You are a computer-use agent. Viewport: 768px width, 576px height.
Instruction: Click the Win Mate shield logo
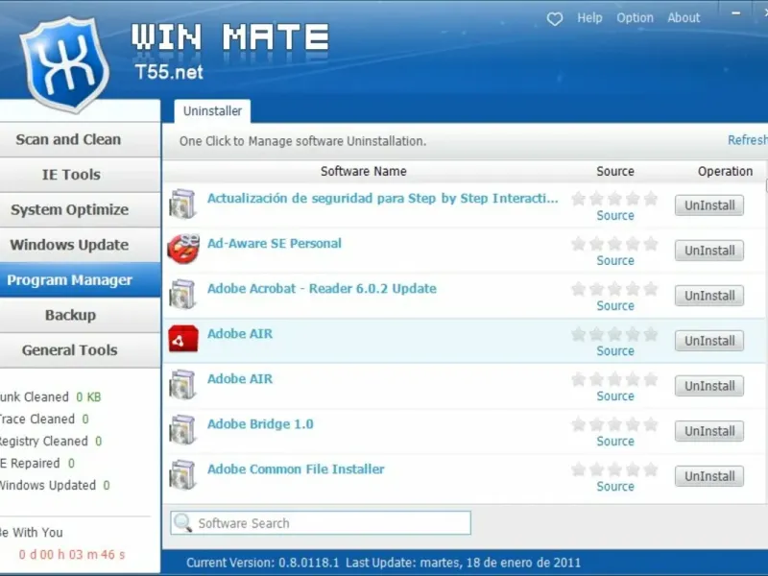coord(64,63)
